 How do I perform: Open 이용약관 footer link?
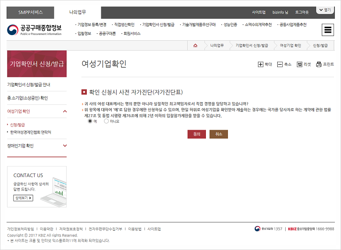tap(46, 229)
